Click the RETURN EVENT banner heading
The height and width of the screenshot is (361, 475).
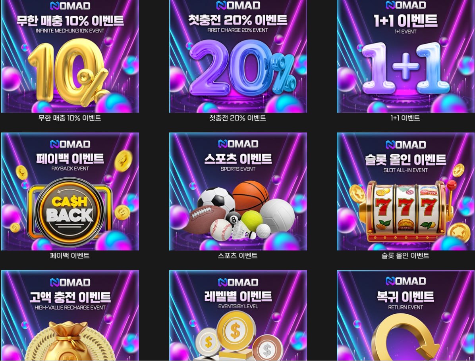[405, 307]
